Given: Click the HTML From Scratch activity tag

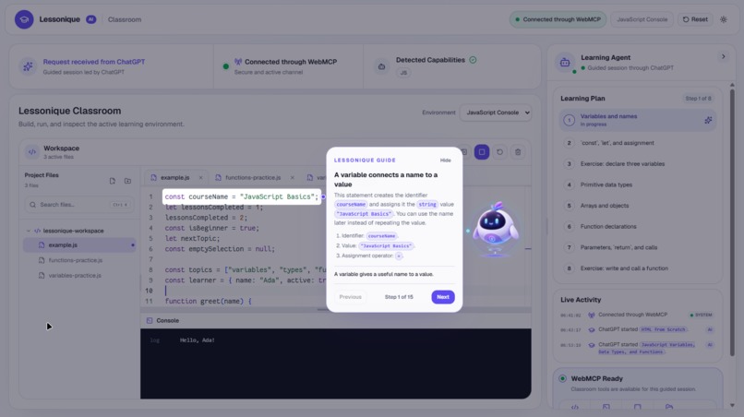Looking at the screenshot, I should tap(664, 329).
